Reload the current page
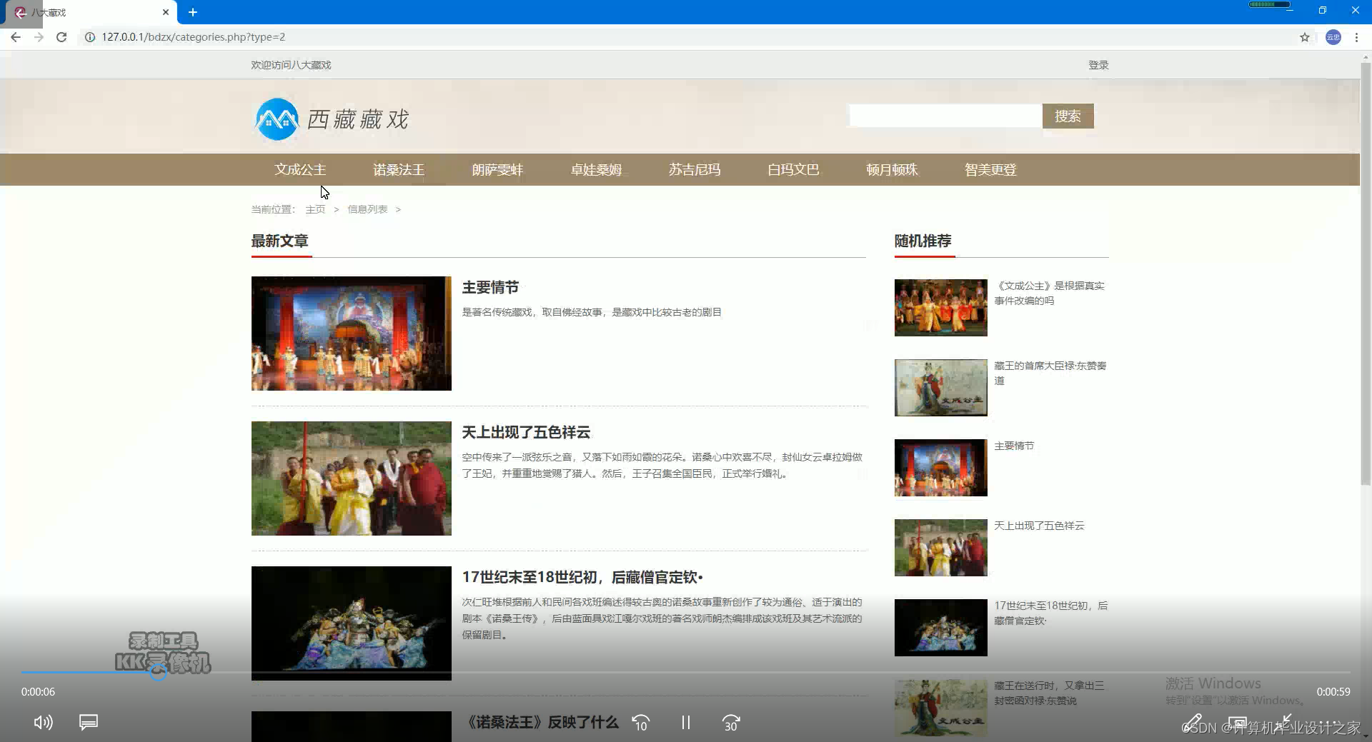The image size is (1372, 742). click(61, 37)
